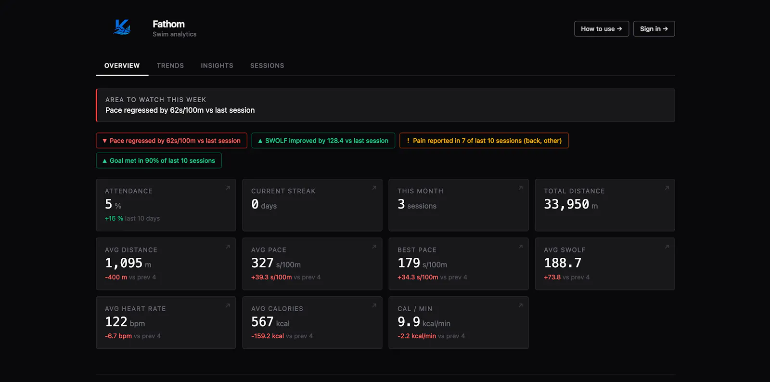The image size is (770, 382).
Task: Click the Area to Watch This Week banner
Action: pyautogui.click(x=385, y=105)
